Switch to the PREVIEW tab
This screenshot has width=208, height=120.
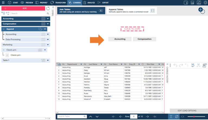27,2
